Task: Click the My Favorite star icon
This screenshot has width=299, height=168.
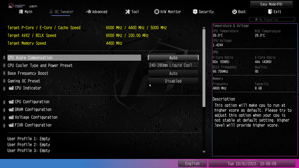Action: (x=256, y=19)
